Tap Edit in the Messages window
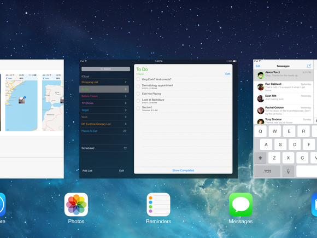Screen dimensions: 317x238 (x=258, y=66)
